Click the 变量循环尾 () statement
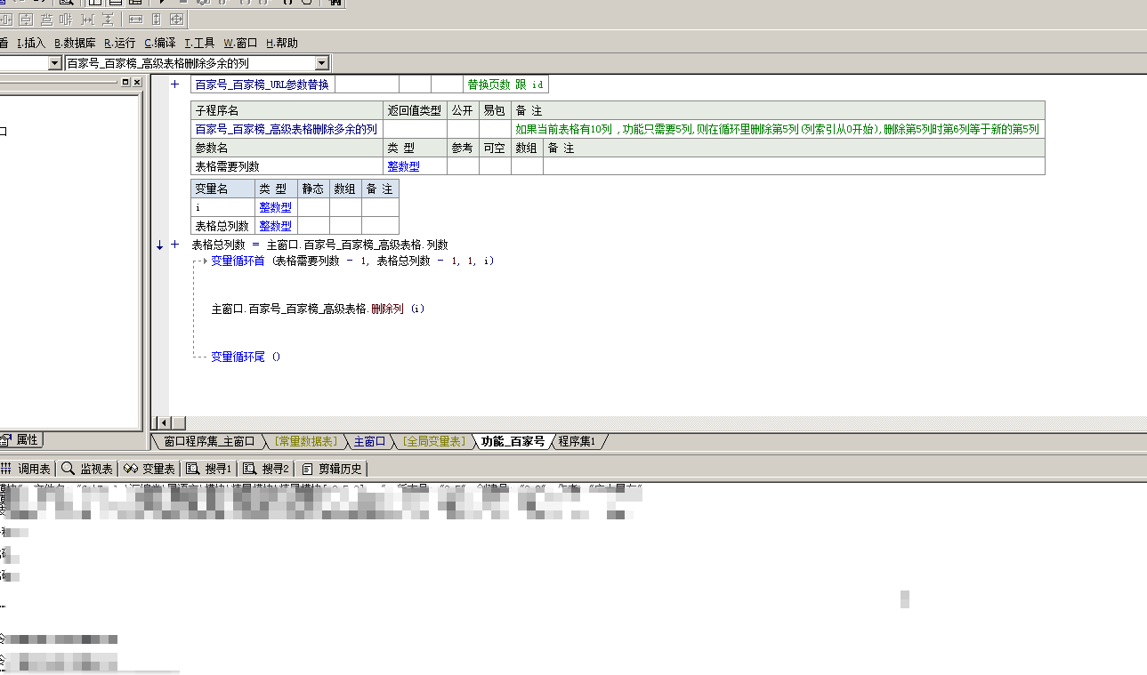Image resolution: width=1147 pixels, height=675 pixels. coord(246,357)
